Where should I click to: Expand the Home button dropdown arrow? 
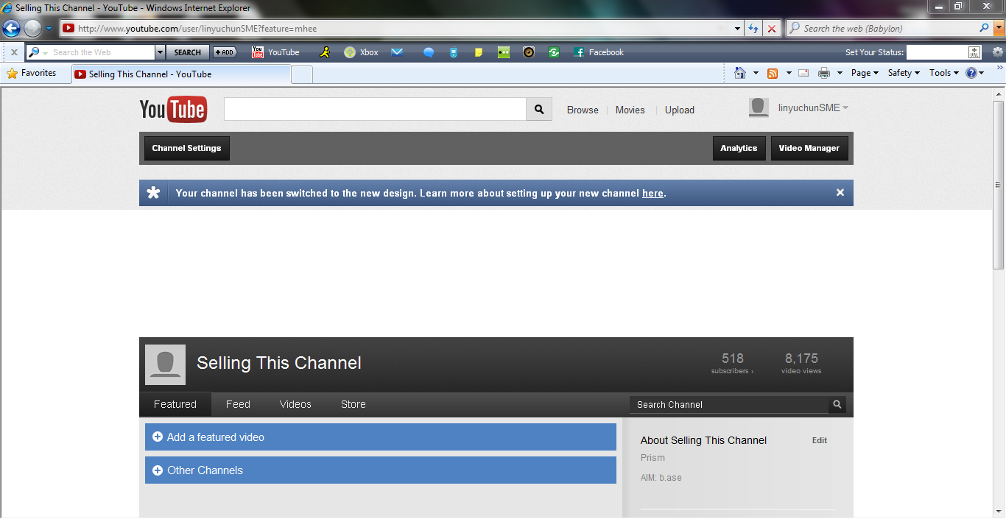click(x=756, y=73)
